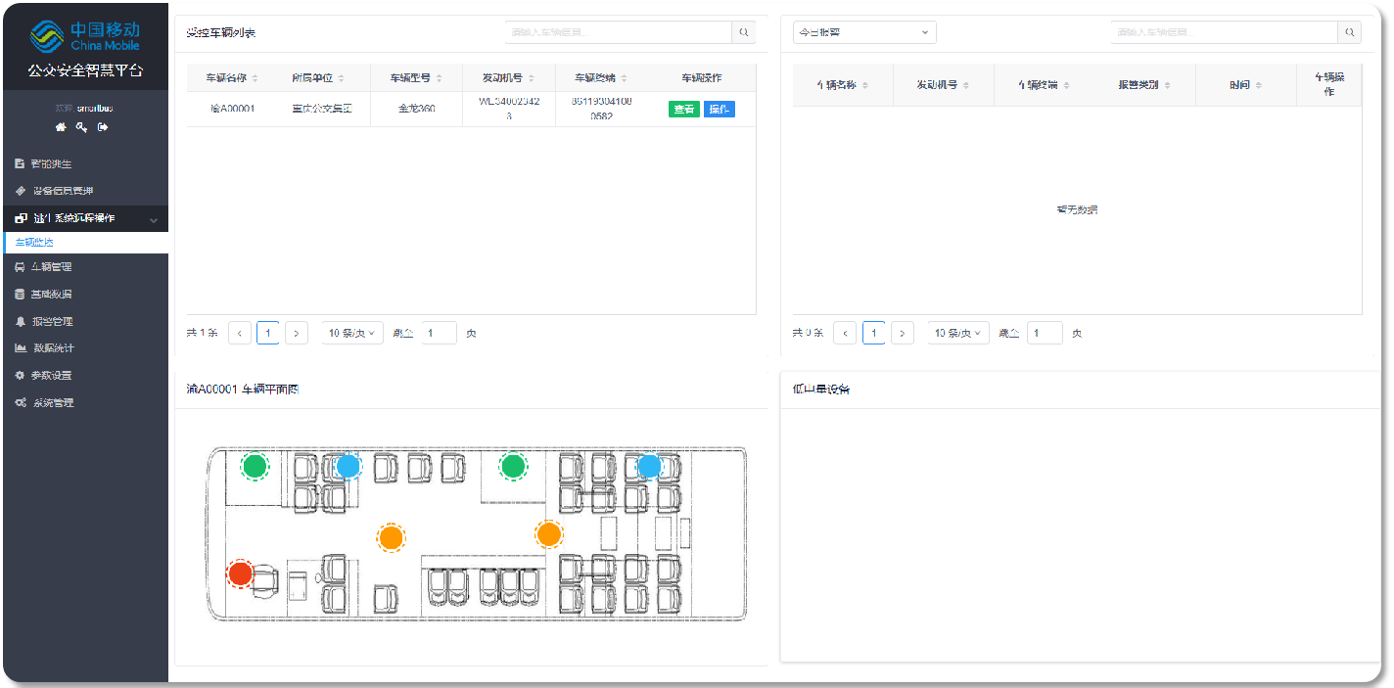Open page size dropdown in left vehicle table
1394x688 pixels.
tap(351, 333)
